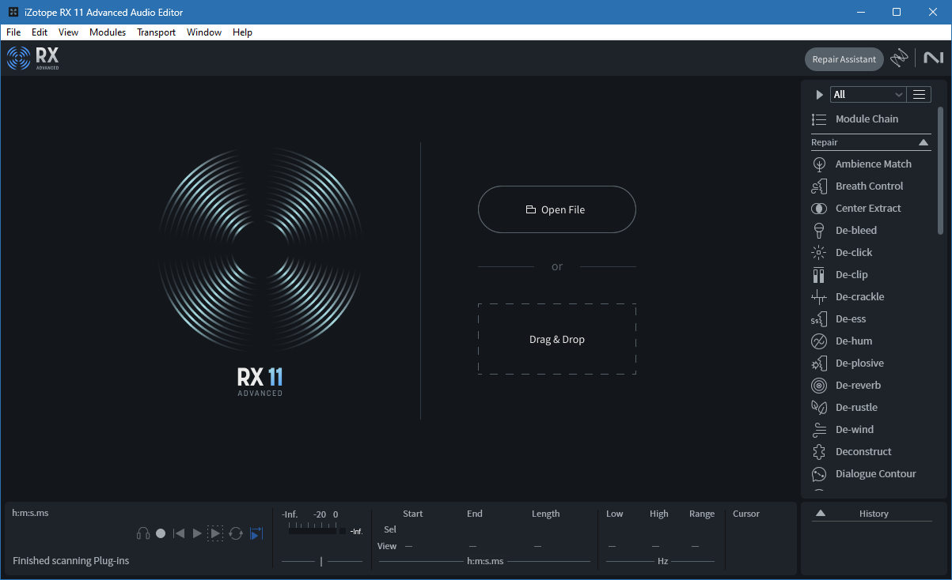Enable record mode
This screenshot has width=952, height=580.
click(160, 533)
